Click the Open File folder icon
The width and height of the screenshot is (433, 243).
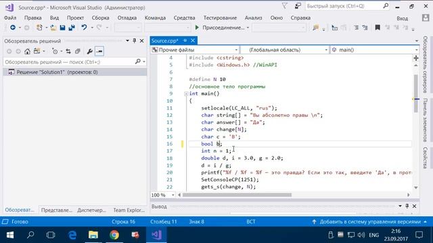[x=53, y=28]
